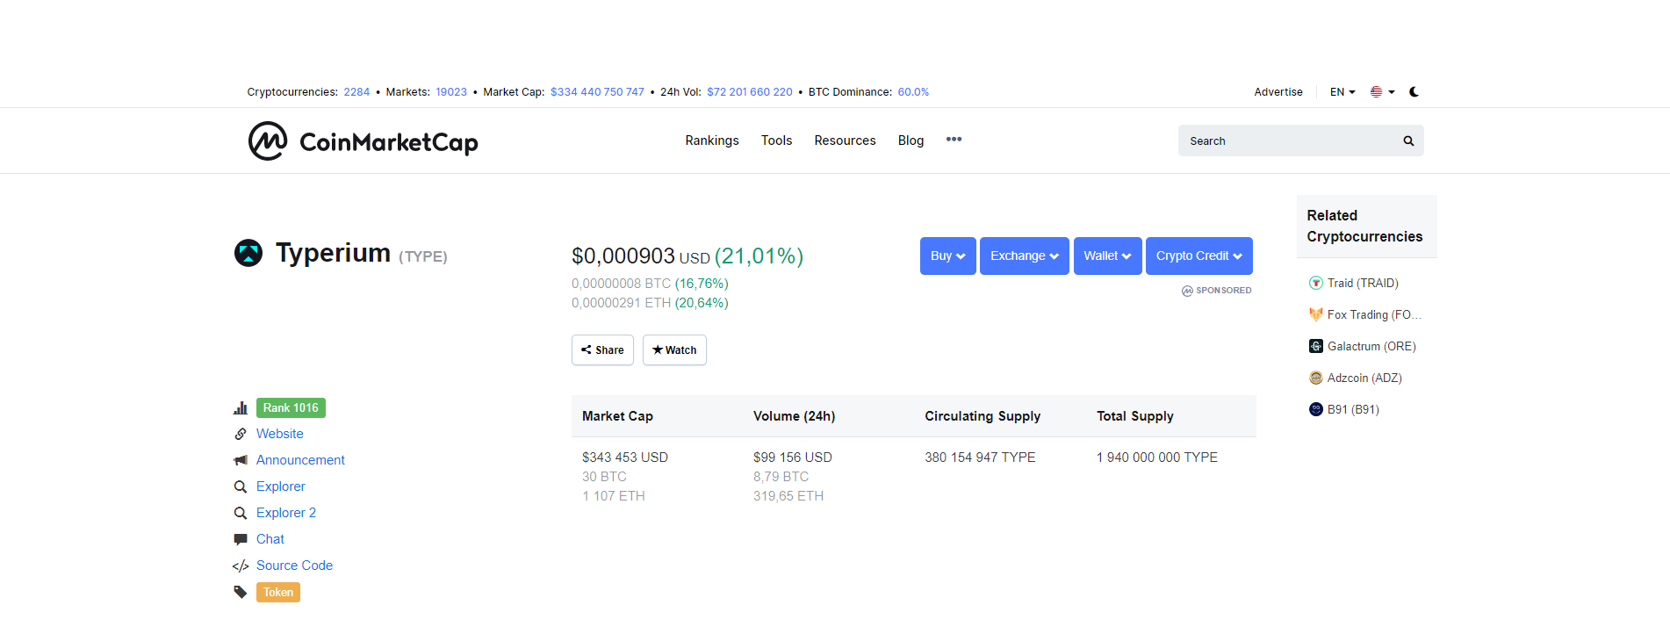Viewport: 1670px width, 634px height.
Task: Open B91 (B91) related cryptocurrency
Action: point(1353,409)
